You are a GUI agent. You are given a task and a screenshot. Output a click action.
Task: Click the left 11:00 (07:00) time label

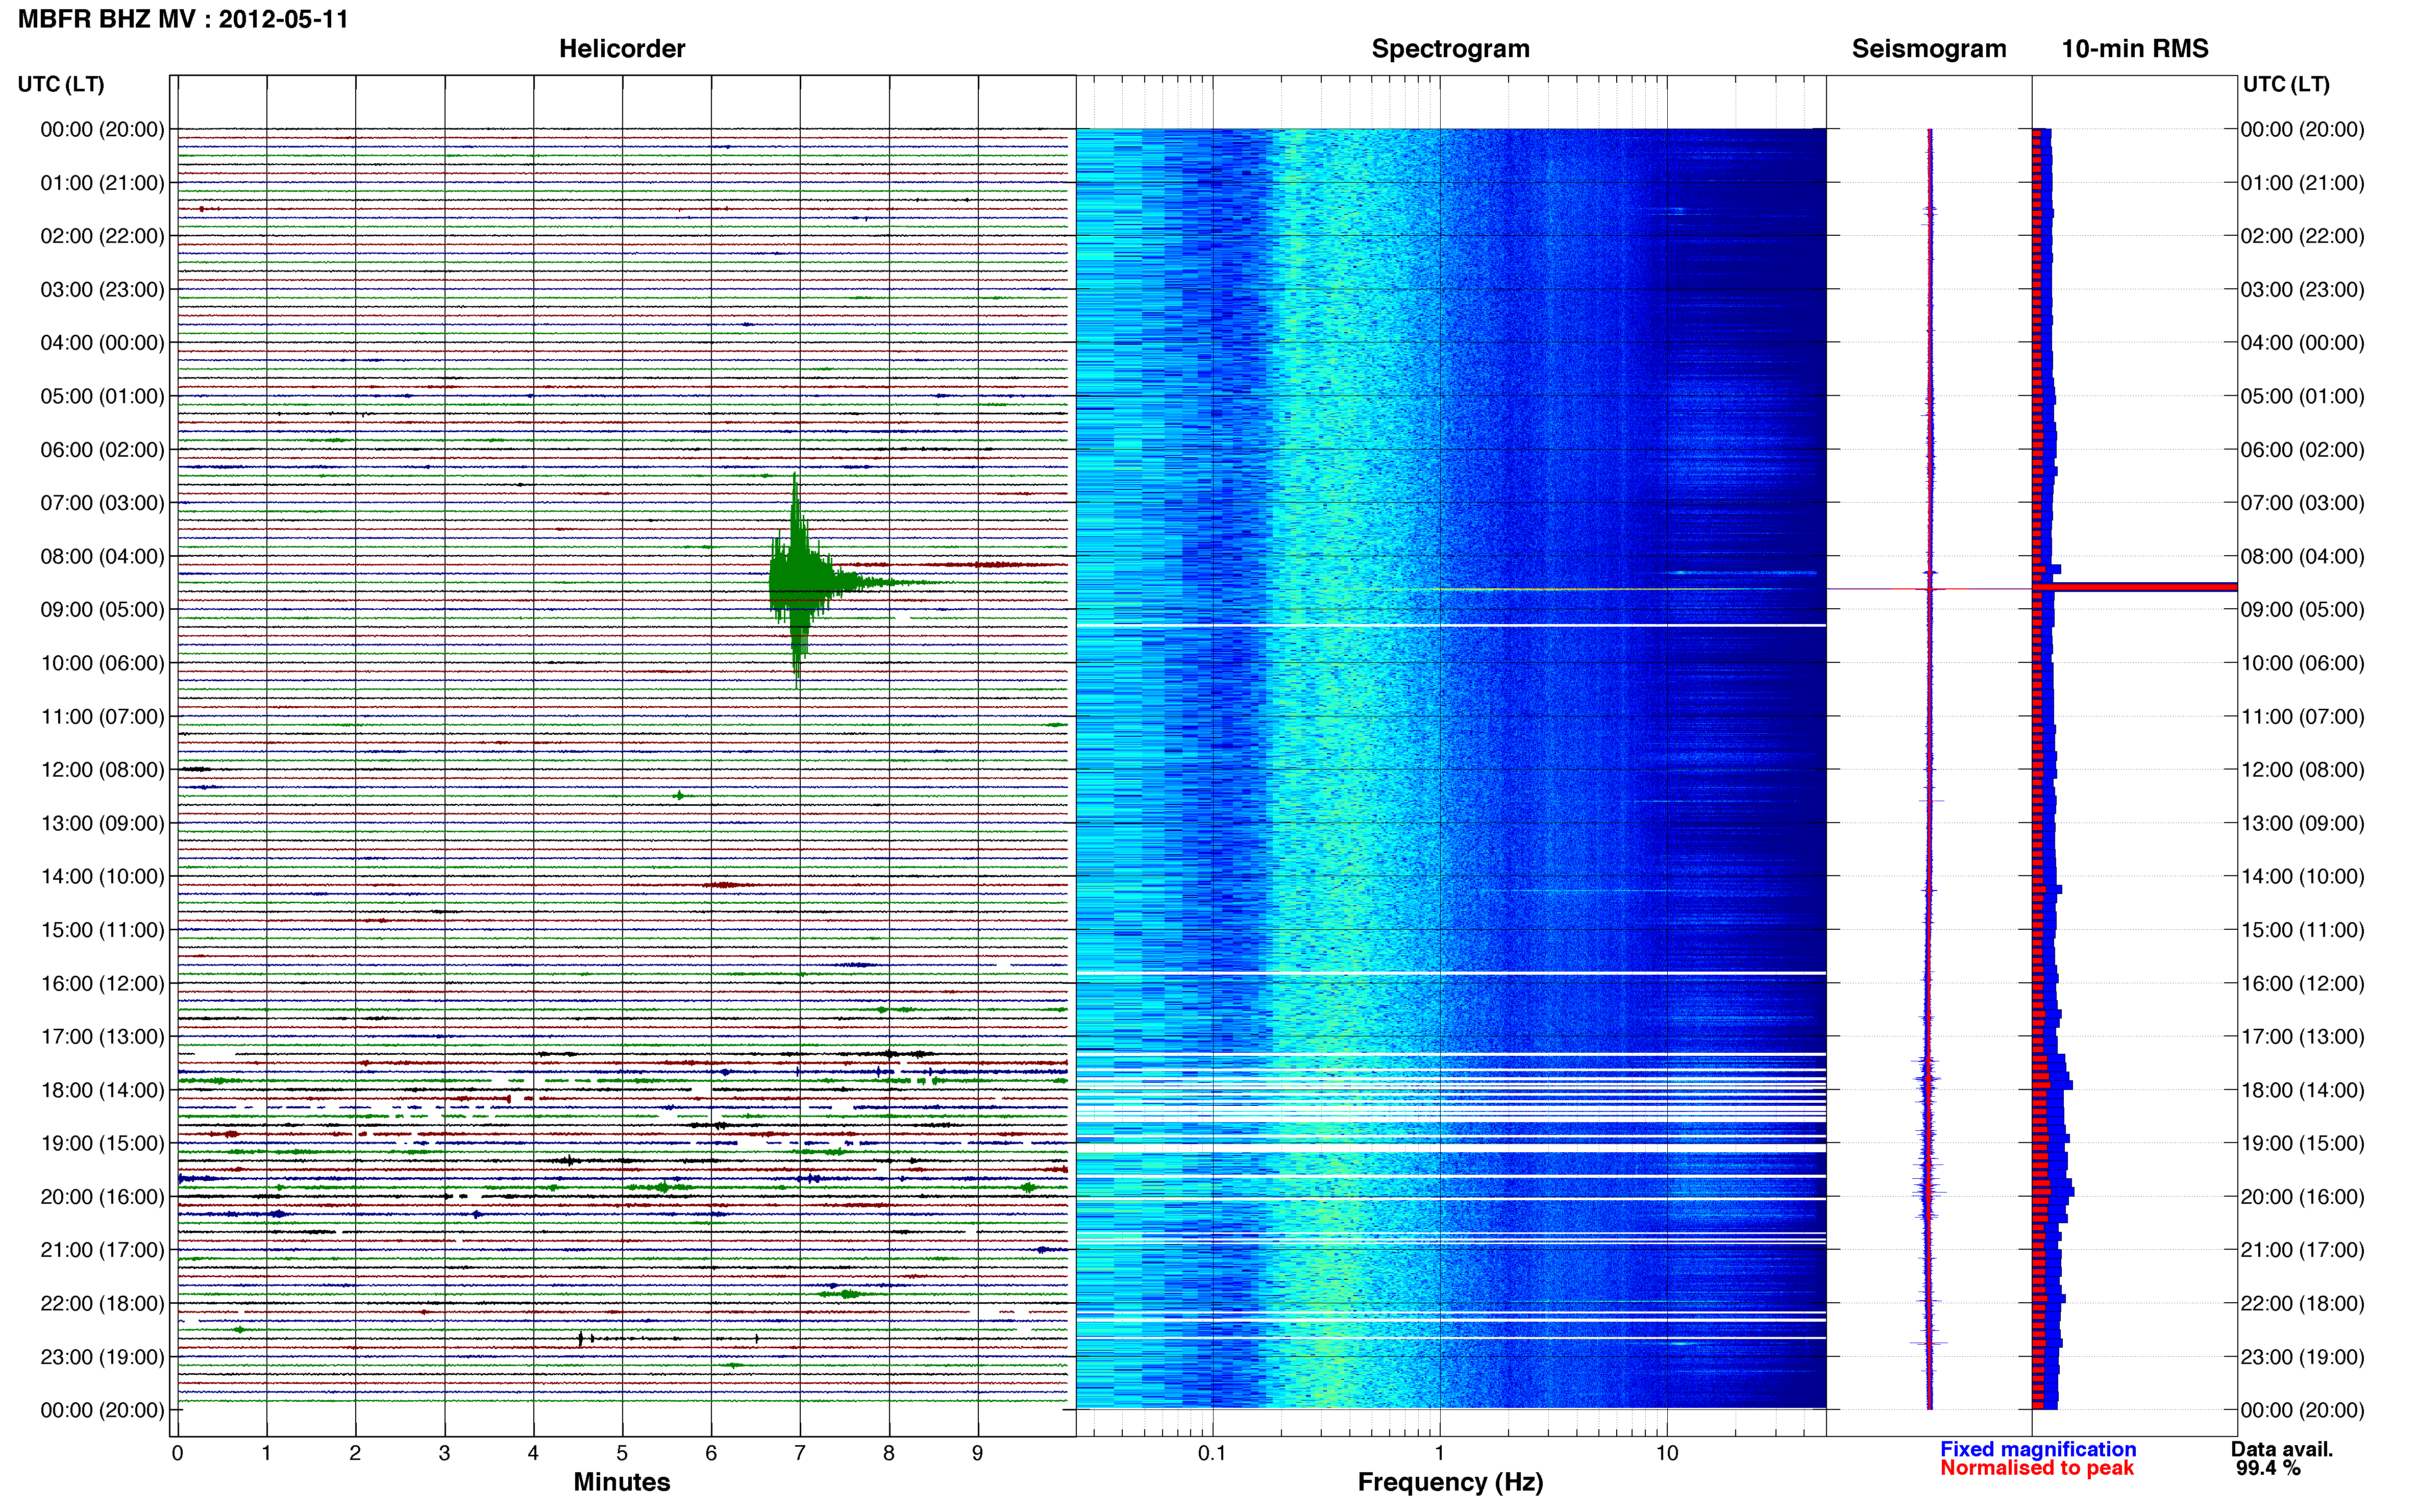[102, 717]
